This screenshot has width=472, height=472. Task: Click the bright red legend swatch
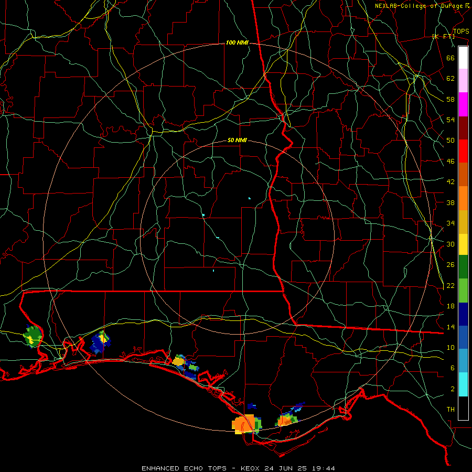coord(463,151)
